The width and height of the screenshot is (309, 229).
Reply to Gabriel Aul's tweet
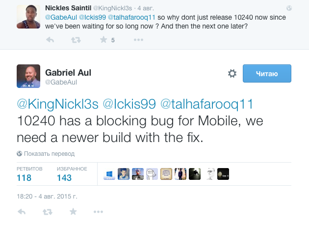tap(22, 212)
